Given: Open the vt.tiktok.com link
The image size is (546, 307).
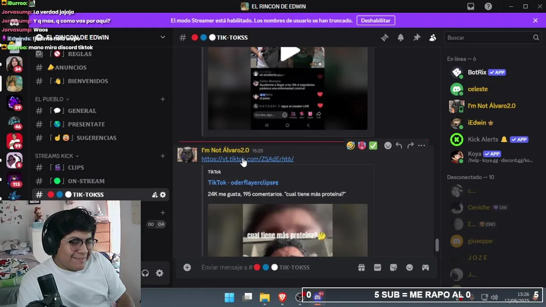Looking at the screenshot, I should [x=247, y=159].
